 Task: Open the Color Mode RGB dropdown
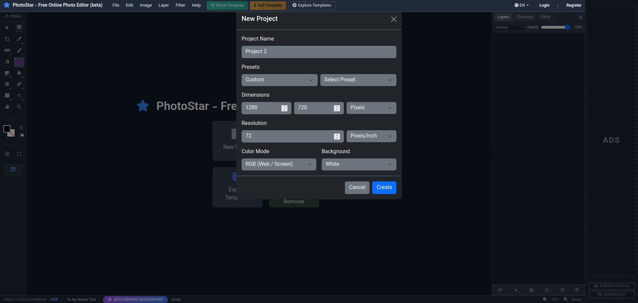(x=279, y=164)
